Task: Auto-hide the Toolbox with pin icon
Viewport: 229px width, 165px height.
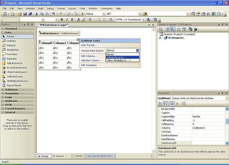Action: click(x=28, y=24)
